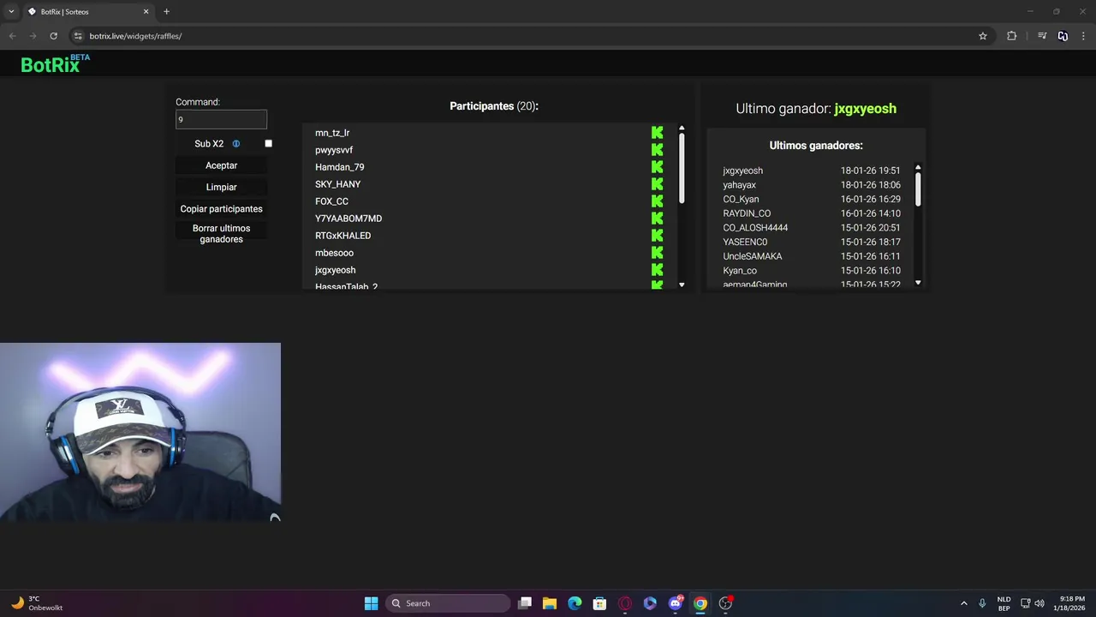
Task: Click Kick icon next to RTGxKHALED
Action: (657, 236)
